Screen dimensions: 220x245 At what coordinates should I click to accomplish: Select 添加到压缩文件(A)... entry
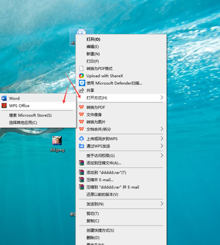tap(121, 163)
